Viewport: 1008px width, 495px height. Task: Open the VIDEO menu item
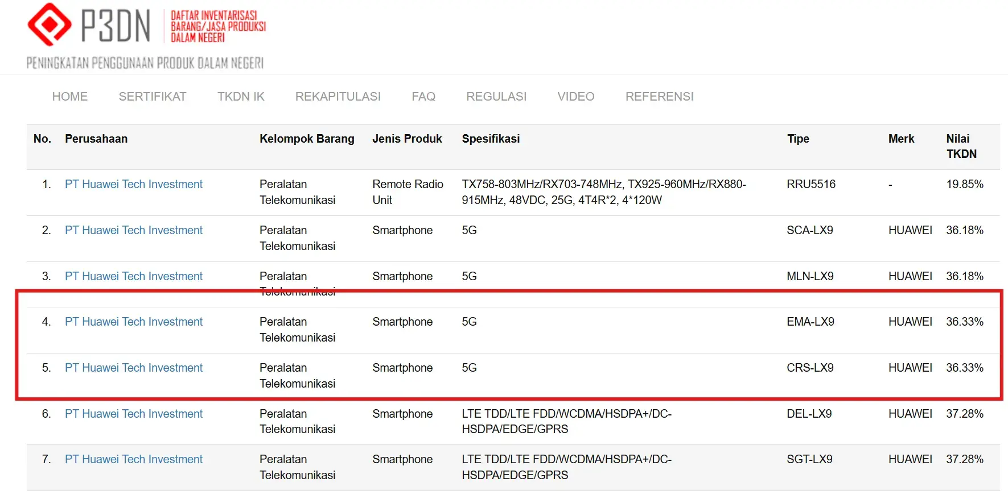click(x=576, y=97)
